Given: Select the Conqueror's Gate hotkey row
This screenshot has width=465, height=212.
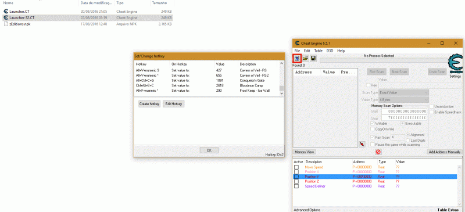Looking at the screenshot, I should (x=207, y=80).
